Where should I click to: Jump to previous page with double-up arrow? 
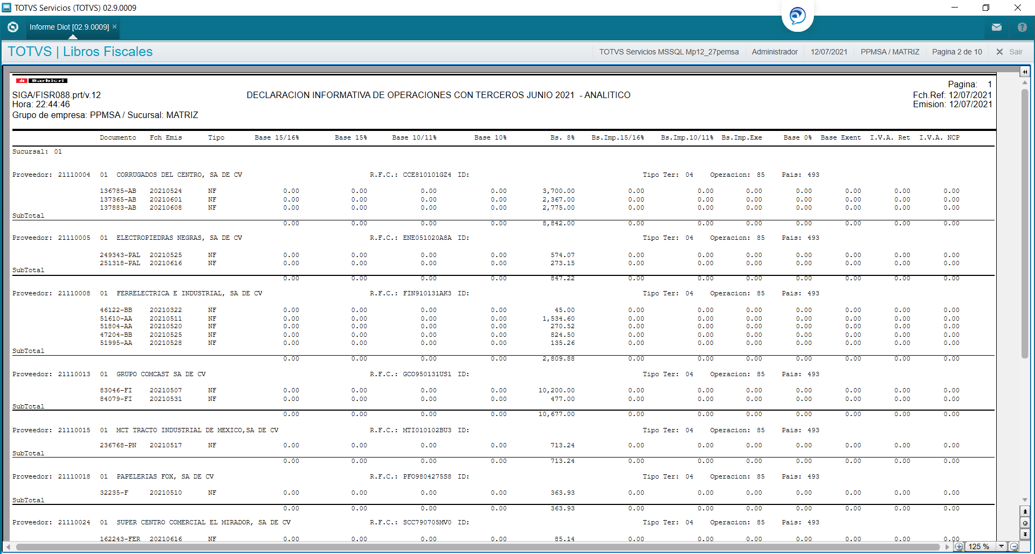click(x=1025, y=511)
